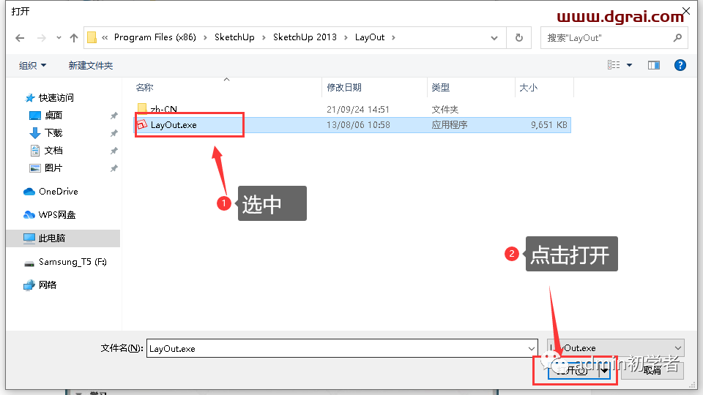Expand chevron after LayOut breadcrumb

tap(393, 37)
